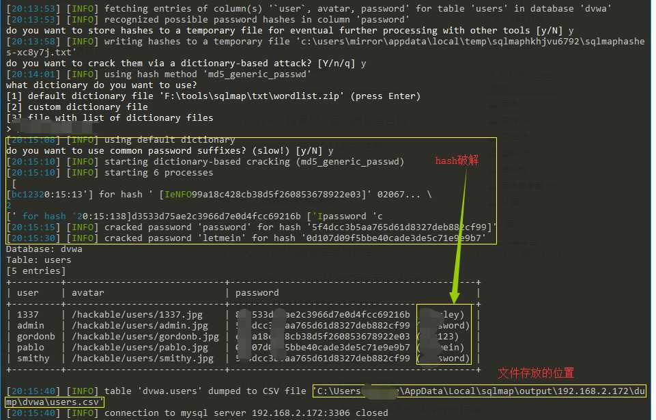Viewport: 656px width, 420px height.
Task: Click the user cell 'smithy'
Action: (33, 358)
